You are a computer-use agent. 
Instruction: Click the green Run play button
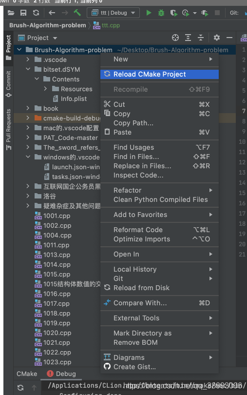(x=149, y=13)
